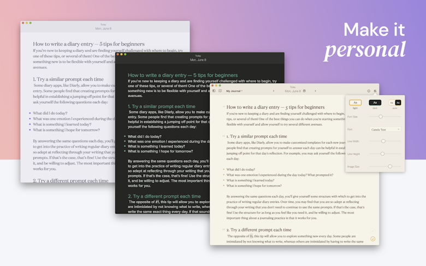Click 'Mon, June 8' date in front window
This screenshot has height=266, width=426.
293,91
